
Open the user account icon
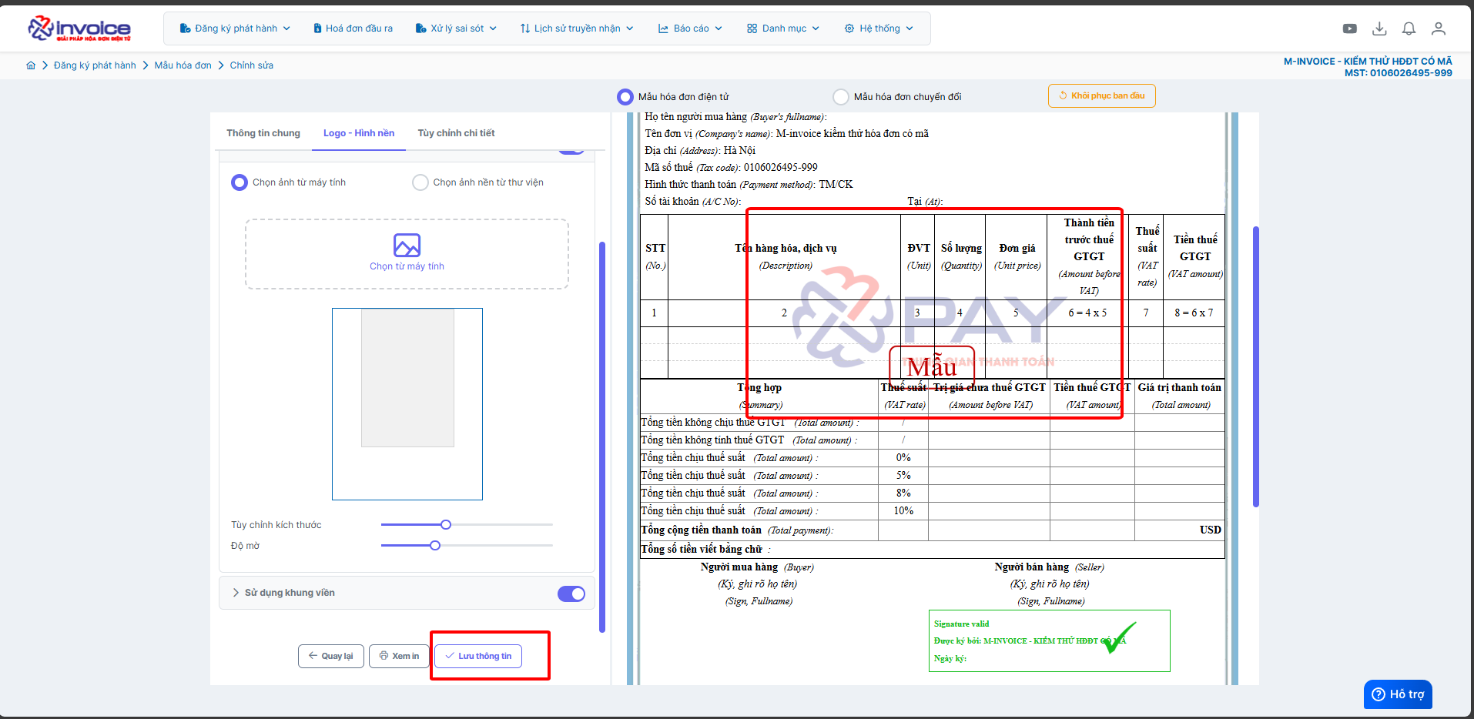(1438, 28)
